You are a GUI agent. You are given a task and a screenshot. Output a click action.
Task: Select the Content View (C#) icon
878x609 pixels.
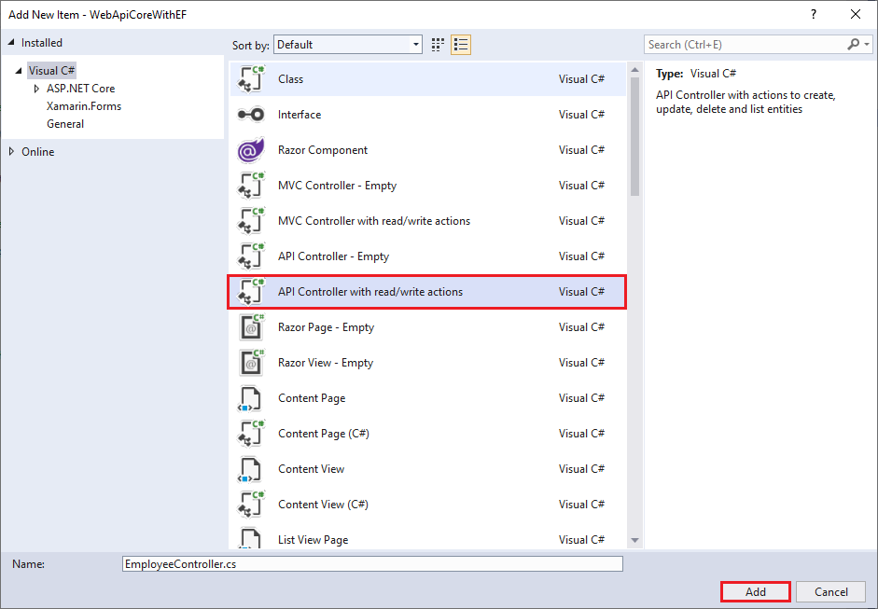click(x=251, y=505)
